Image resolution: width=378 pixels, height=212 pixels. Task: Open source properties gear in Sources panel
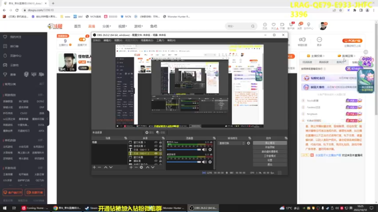click(141, 167)
